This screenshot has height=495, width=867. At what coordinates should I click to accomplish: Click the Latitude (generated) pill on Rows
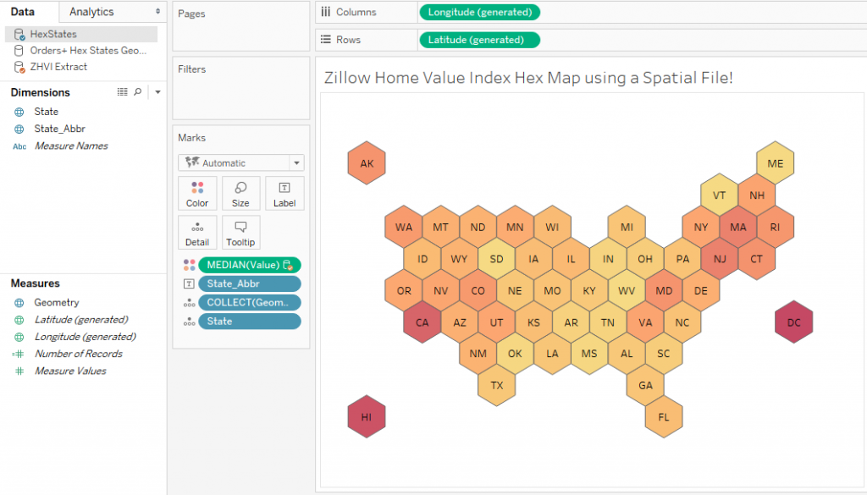click(479, 39)
